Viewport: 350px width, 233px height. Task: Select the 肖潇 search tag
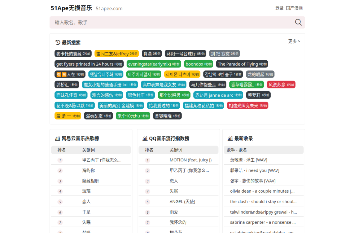tap(152, 54)
